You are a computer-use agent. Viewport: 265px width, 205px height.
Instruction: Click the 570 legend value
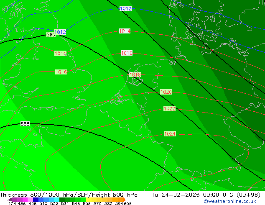tap(97, 203)
